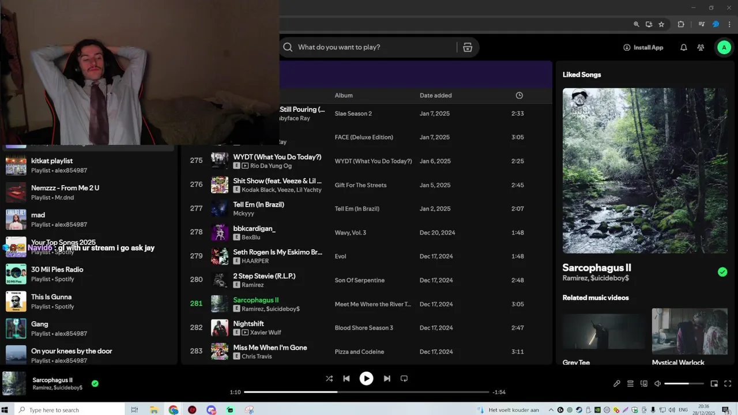This screenshot has width=738, height=415.
Task: Click the Install App button
Action: [x=643, y=47]
